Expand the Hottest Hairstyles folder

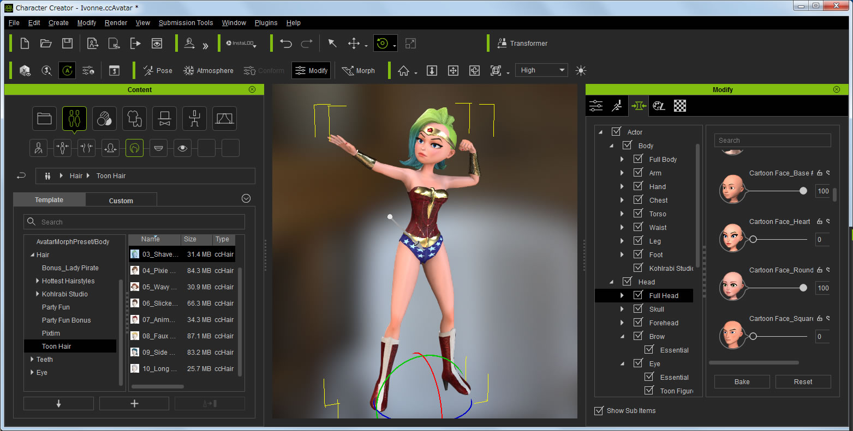pyautogui.click(x=37, y=281)
